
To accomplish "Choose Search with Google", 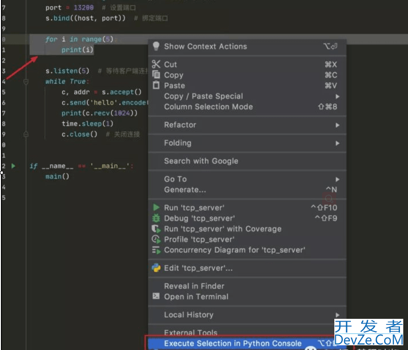I will [247, 161].
